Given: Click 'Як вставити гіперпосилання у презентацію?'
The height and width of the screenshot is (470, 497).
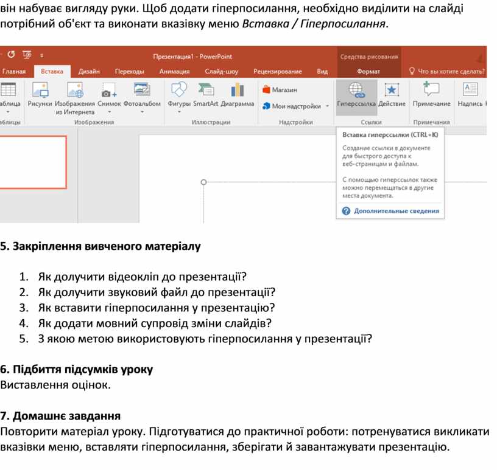Looking at the screenshot, I should tap(157, 308).
